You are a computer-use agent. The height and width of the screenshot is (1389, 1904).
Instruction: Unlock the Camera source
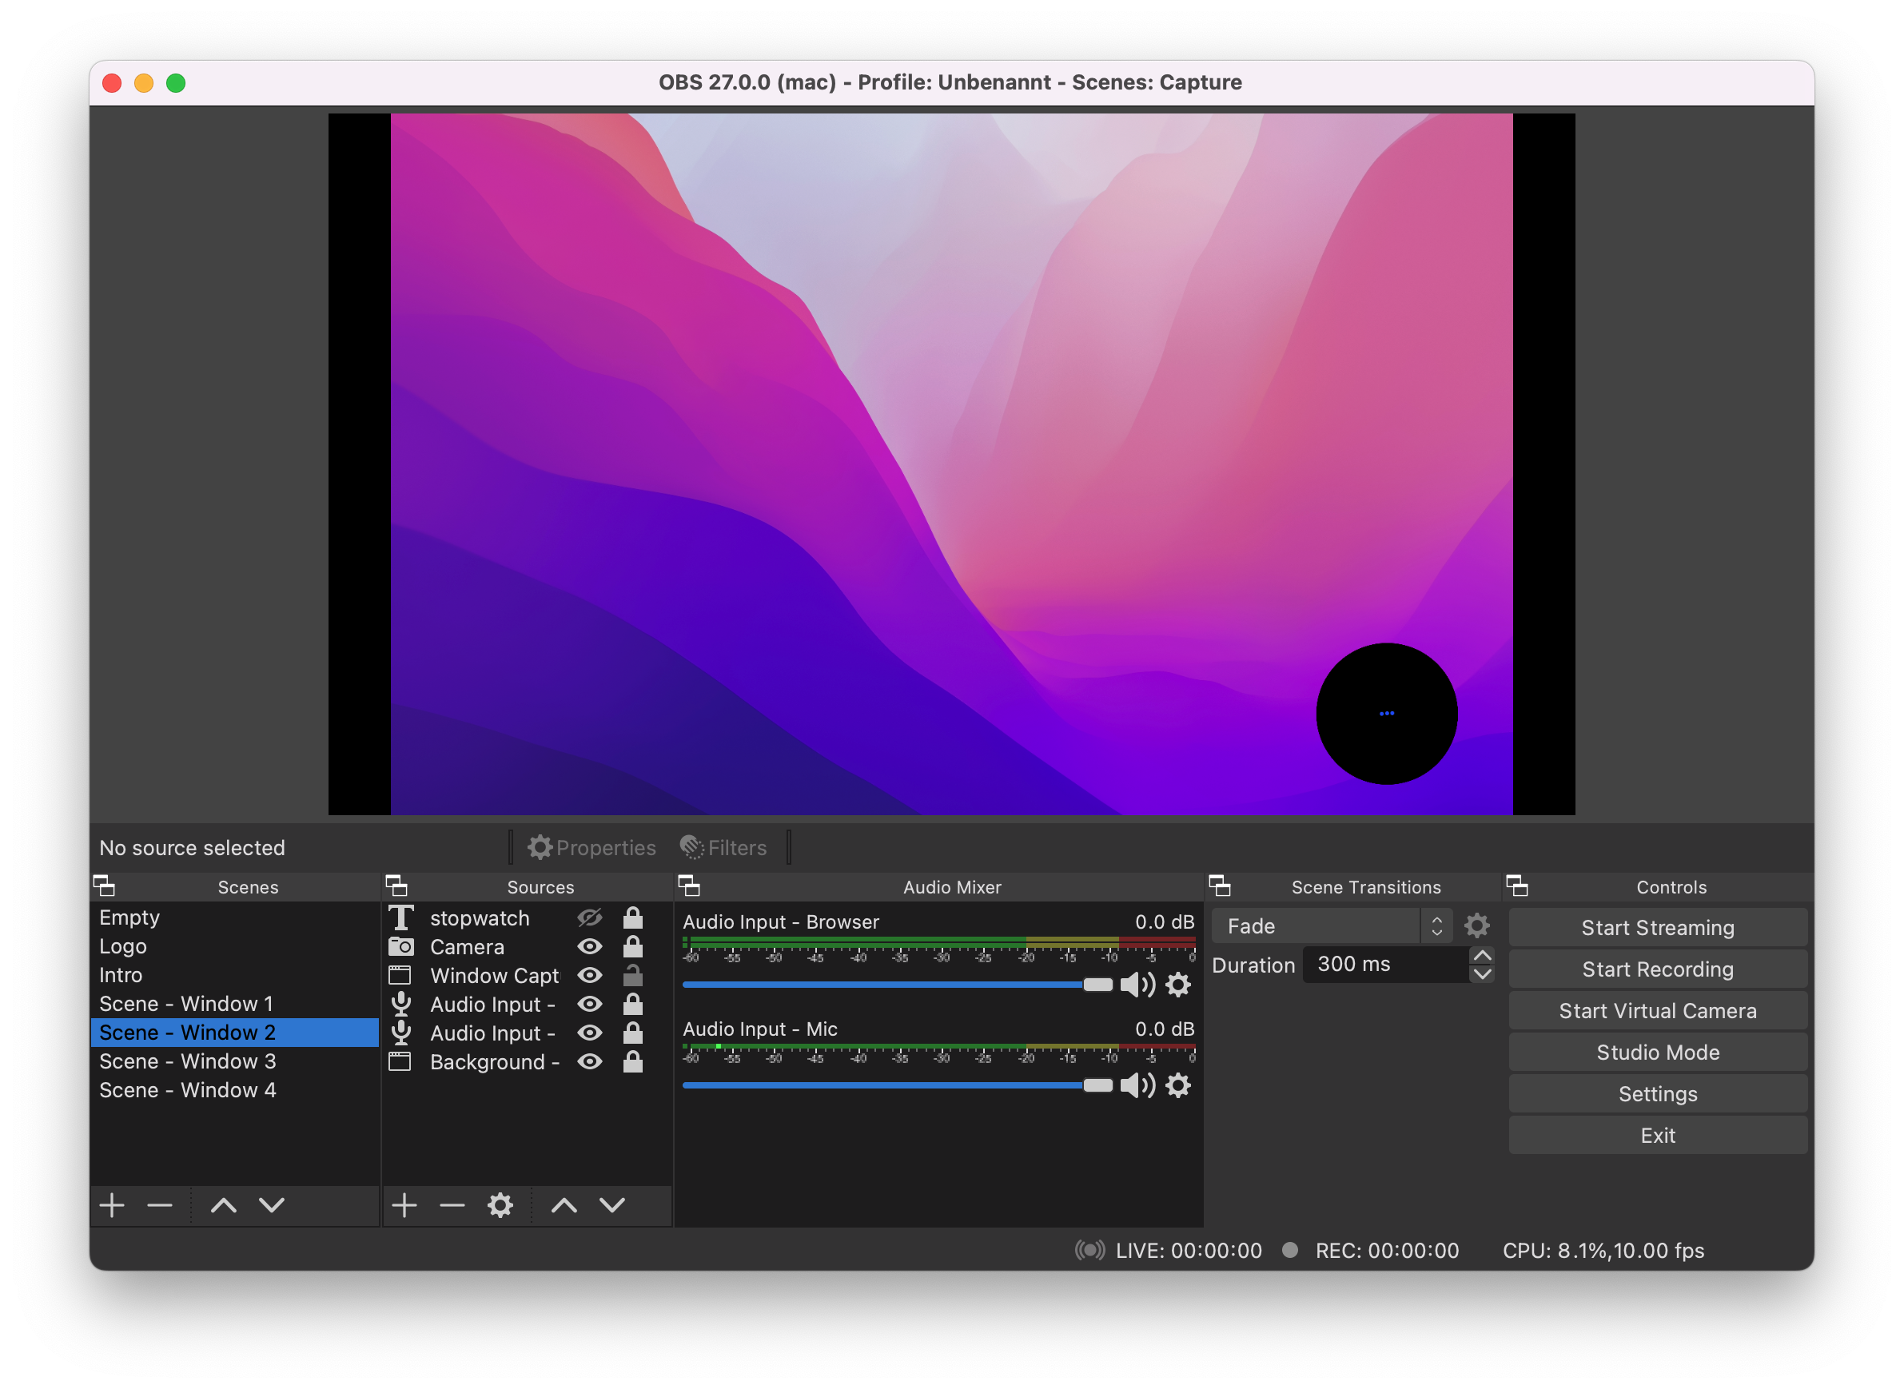pyautogui.click(x=633, y=946)
